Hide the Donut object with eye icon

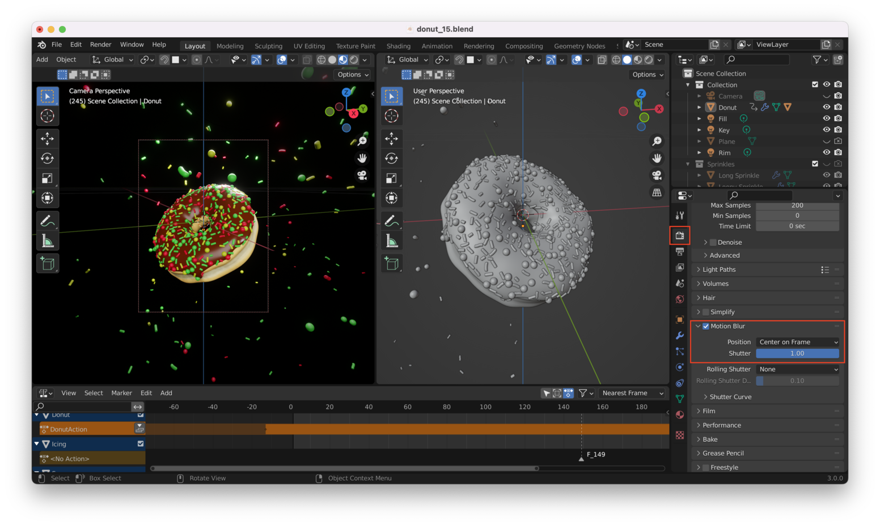click(x=826, y=107)
